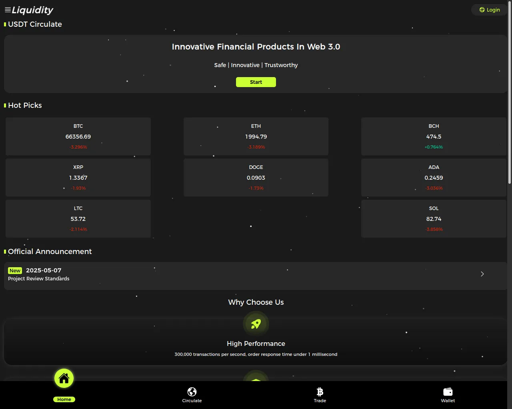Click the High Performance rocket icon
Image resolution: width=512 pixels, height=409 pixels.
(x=256, y=324)
